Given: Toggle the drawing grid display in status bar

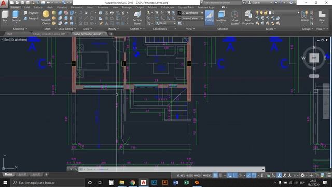Looking at the screenshot, I should (x=215, y=175).
